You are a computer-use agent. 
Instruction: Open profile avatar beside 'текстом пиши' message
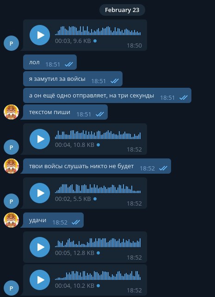click(12, 112)
